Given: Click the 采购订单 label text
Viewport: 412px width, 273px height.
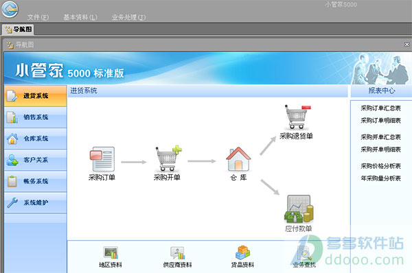Looking at the screenshot, I should [102, 178].
